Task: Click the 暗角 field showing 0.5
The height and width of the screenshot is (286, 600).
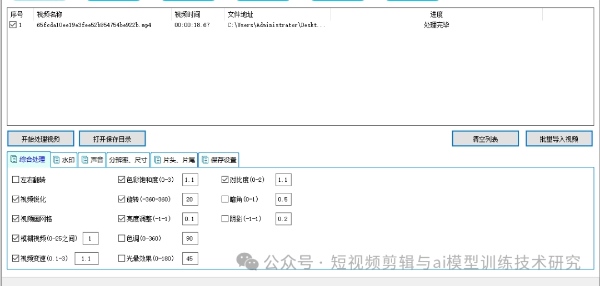Action: click(x=283, y=199)
